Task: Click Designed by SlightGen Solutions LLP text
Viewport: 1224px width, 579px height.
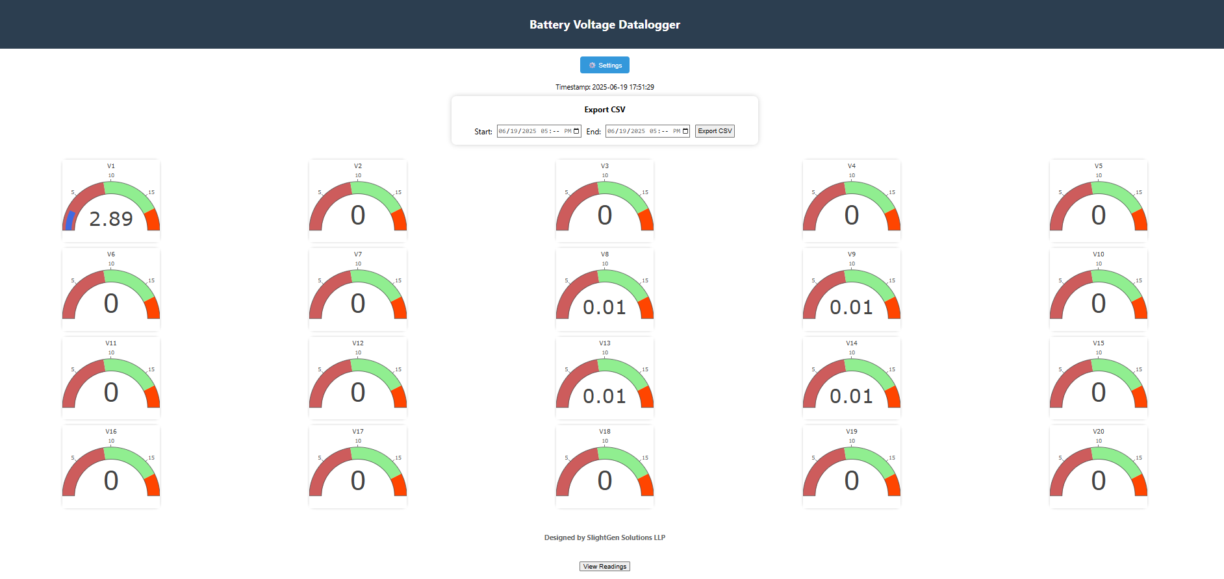Action: click(605, 537)
